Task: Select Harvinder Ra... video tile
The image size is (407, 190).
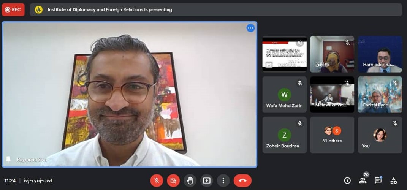Action: (x=380, y=54)
